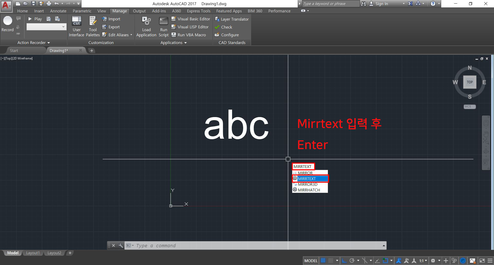Viewport: 494px width, 265px height.
Task: Expand the Edit Aliases dropdown arrow
Action: point(131,35)
